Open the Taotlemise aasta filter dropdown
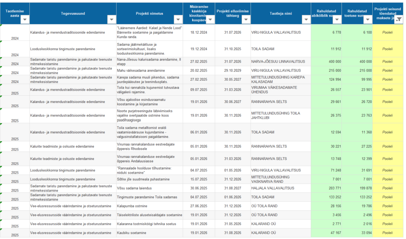Screen dimensions: 406x239 click(x=25, y=19)
